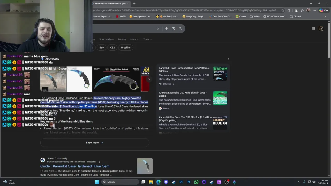
Task: Open BitSkins Blue Gem Patterns article
Action: [x=185, y=70]
